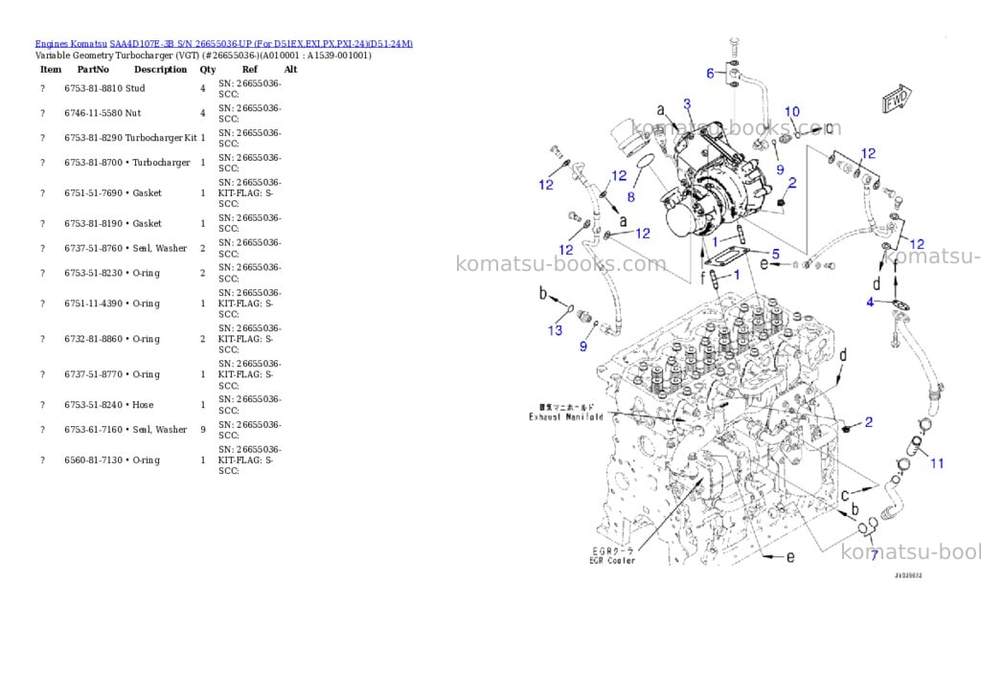Select part number 6737-51-8760

pyautogui.click(x=93, y=248)
